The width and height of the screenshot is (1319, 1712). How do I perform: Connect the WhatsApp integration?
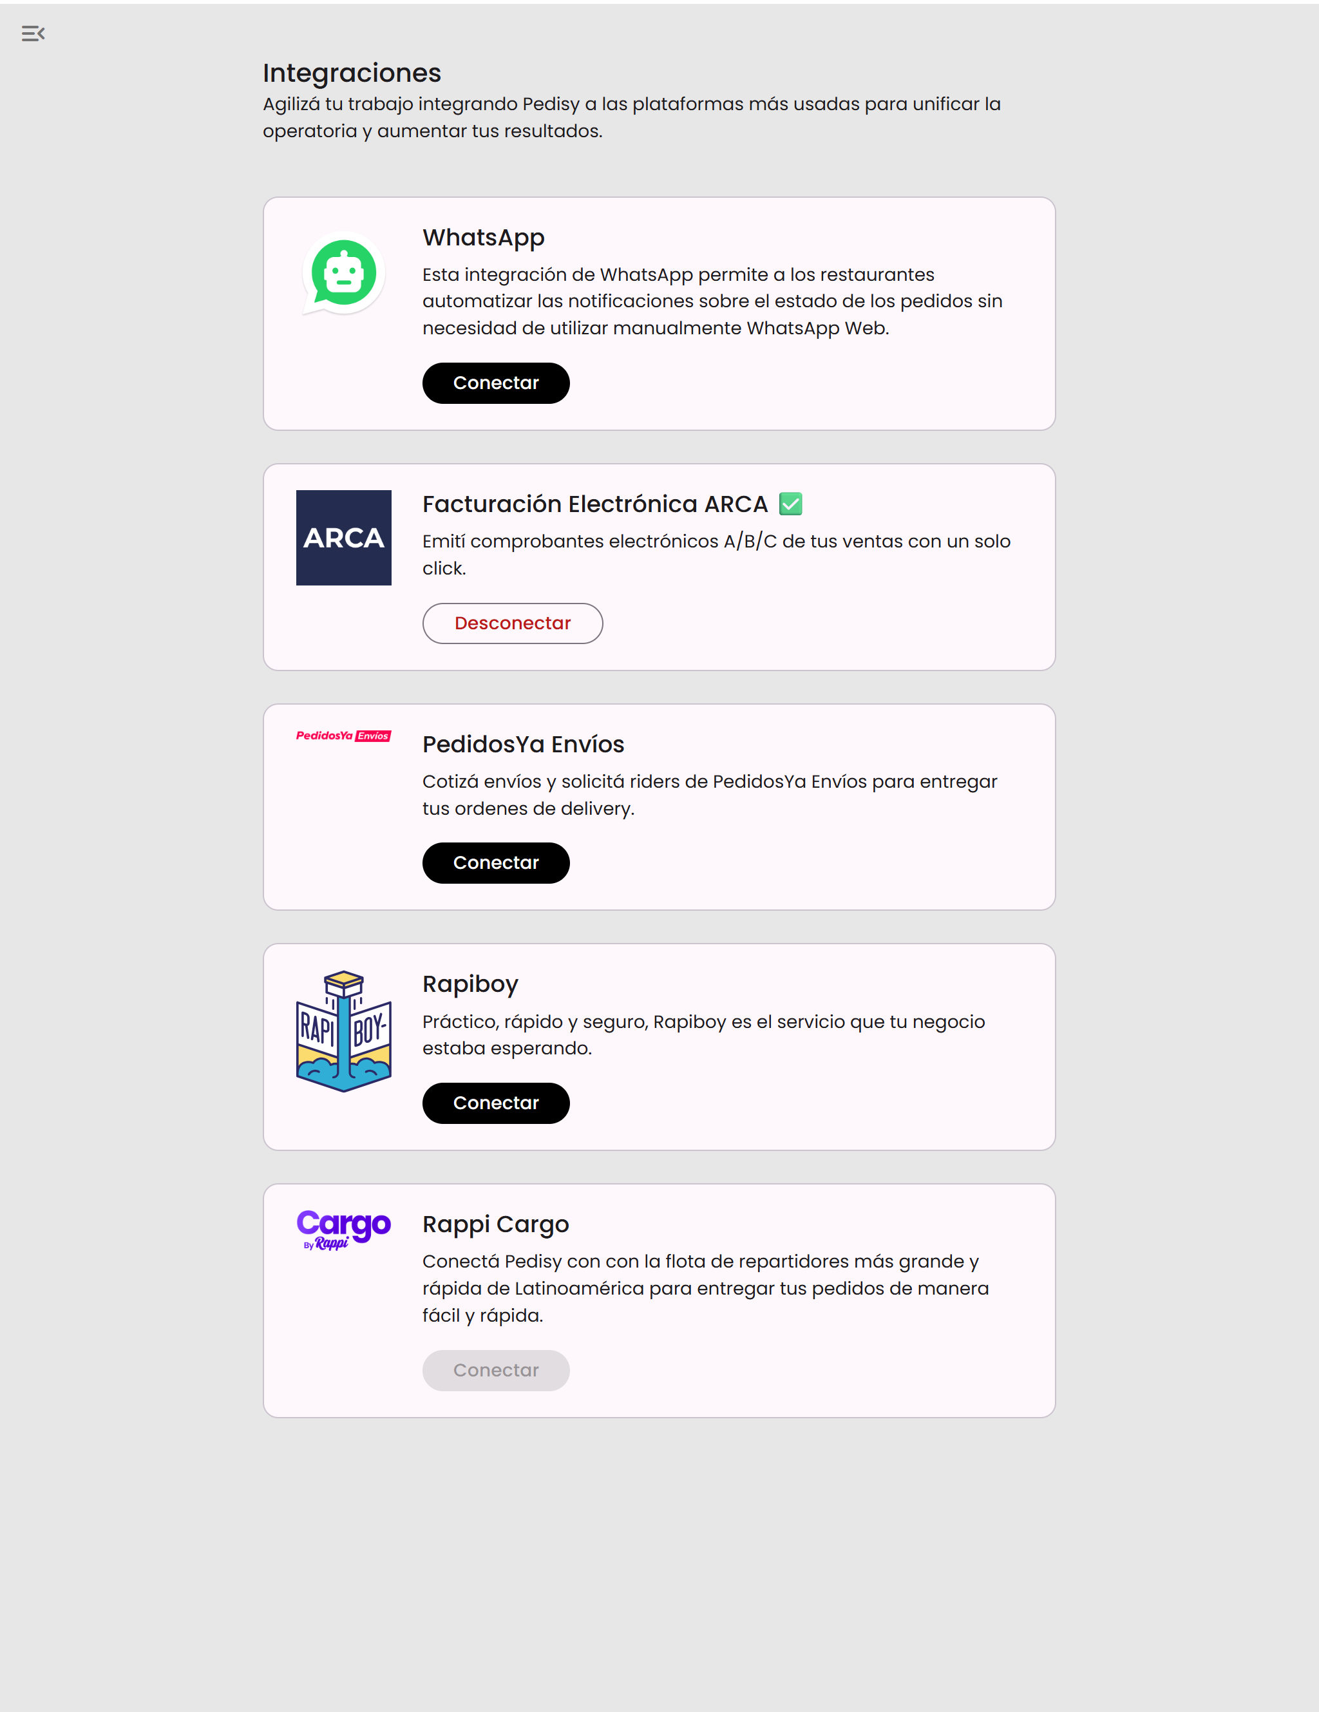pyautogui.click(x=495, y=383)
